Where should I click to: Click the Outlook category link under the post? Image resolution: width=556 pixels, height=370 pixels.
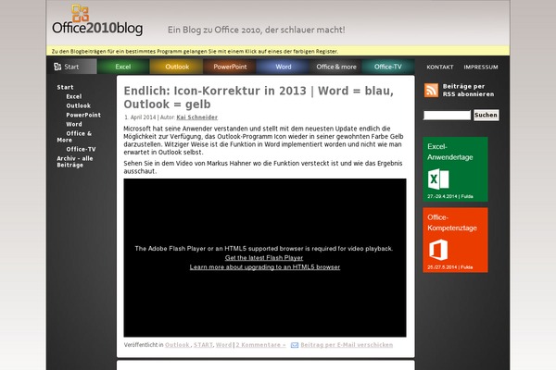tap(177, 345)
